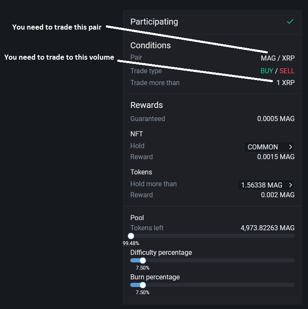Open the COMMON NFT hold dropdown
The height and width of the screenshot is (309, 308).
tap(269, 147)
